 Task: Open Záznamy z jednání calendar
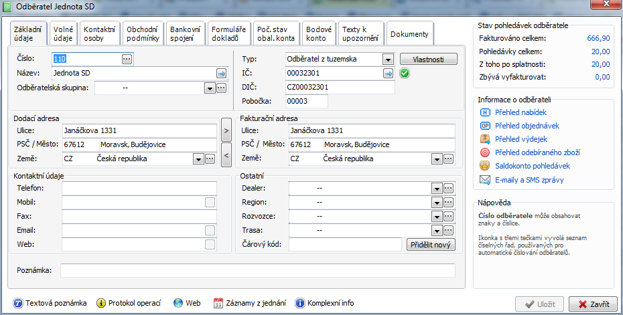249,303
